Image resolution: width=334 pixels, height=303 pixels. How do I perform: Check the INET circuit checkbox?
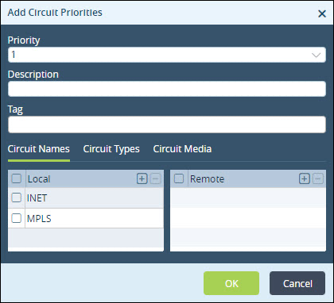click(17, 198)
